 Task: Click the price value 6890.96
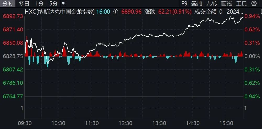(x=131, y=12)
